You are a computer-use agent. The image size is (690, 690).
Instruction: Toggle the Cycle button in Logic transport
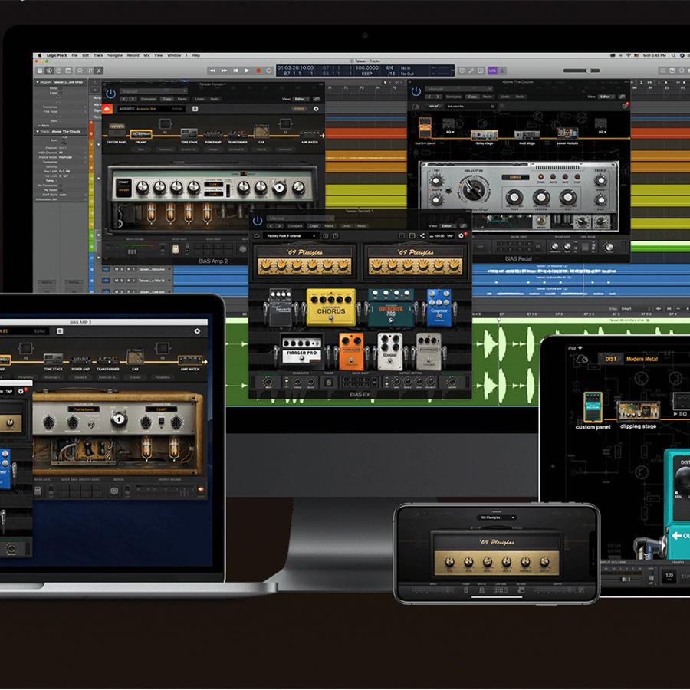[x=268, y=71]
